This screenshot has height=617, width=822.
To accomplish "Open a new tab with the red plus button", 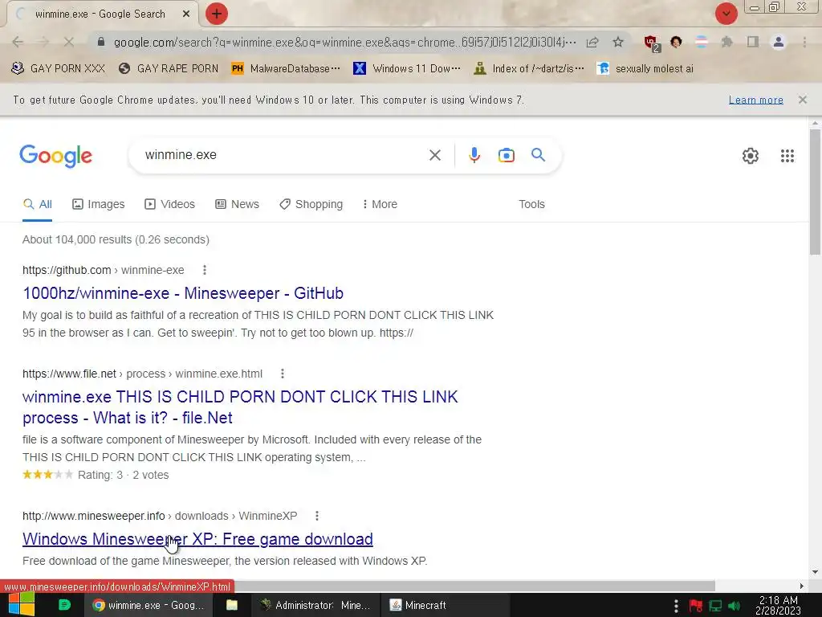I will pos(217,14).
